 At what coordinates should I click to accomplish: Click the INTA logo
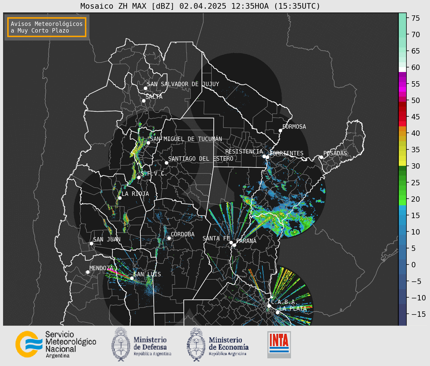click(279, 344)
